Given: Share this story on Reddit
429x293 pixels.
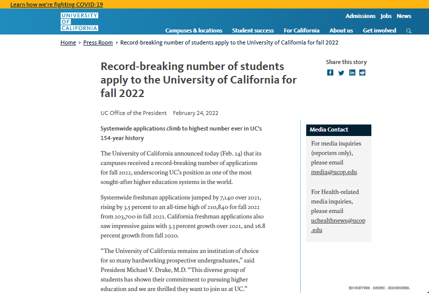Looking at the screenshot, I should (362, 72).
